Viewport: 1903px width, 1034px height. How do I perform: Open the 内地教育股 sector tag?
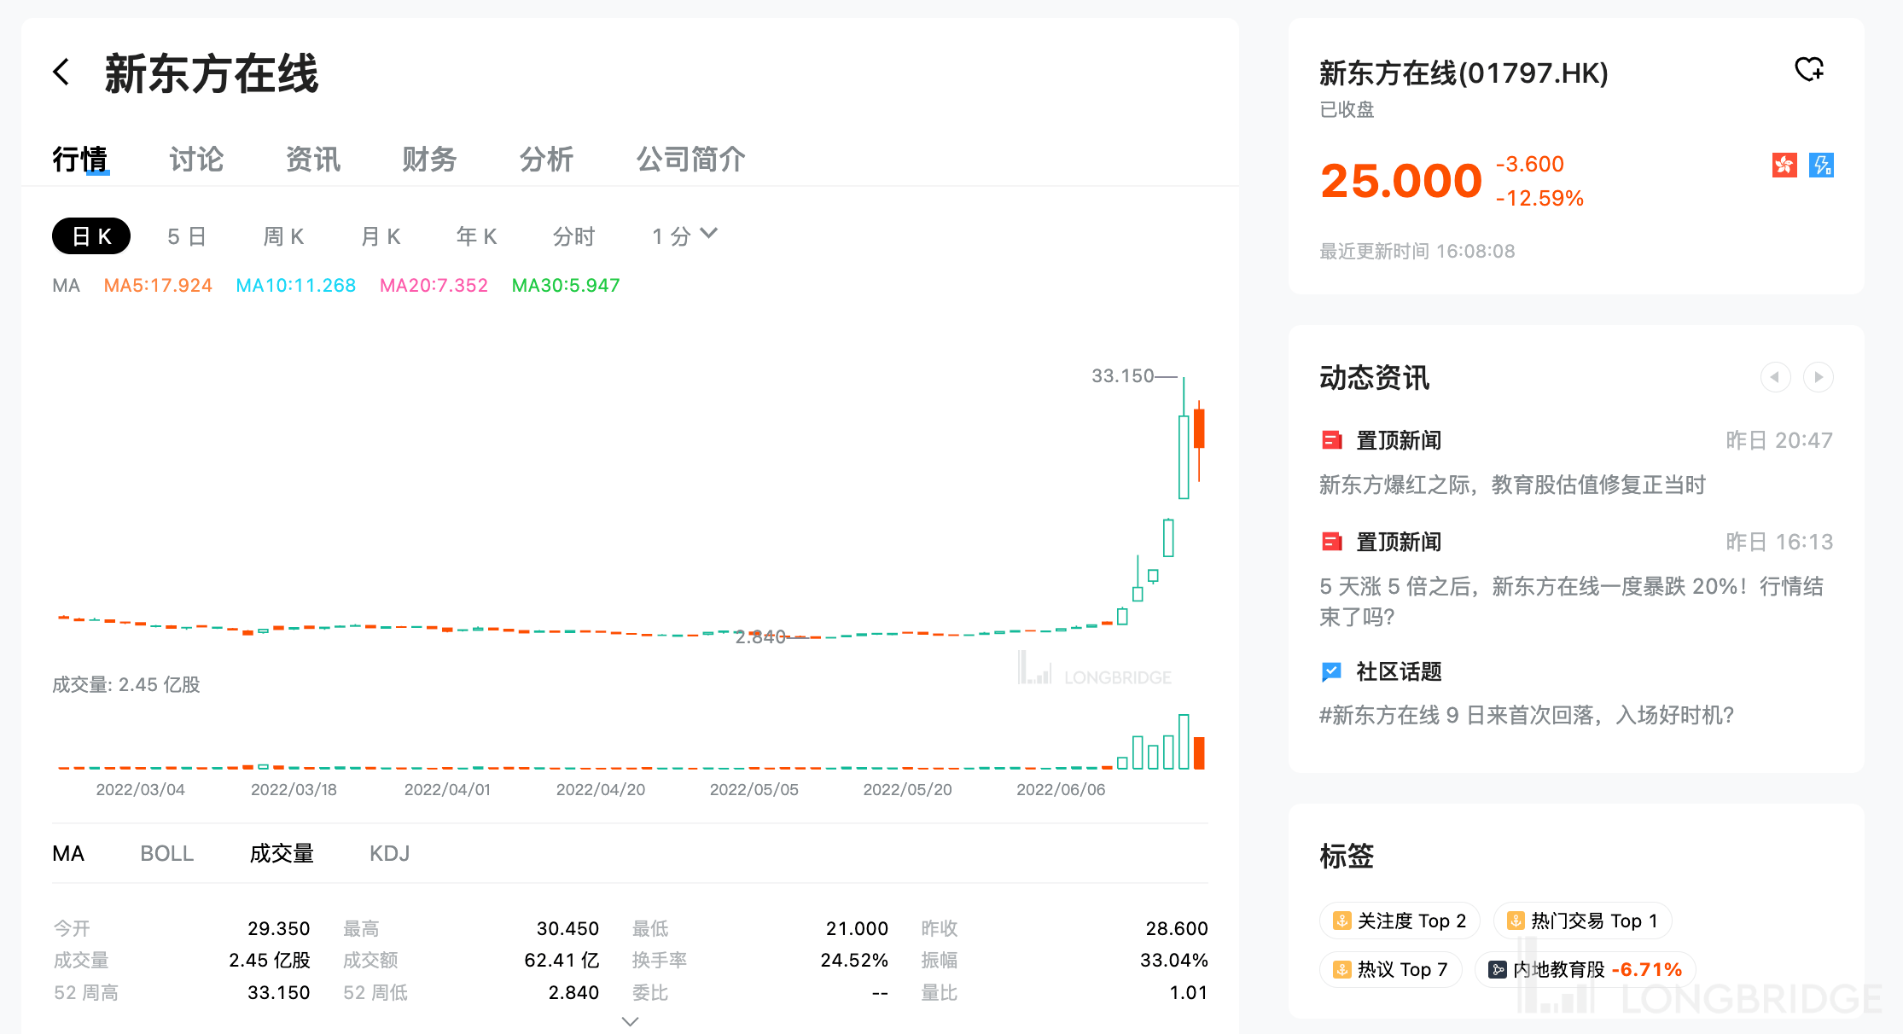tap(1585, 969)
